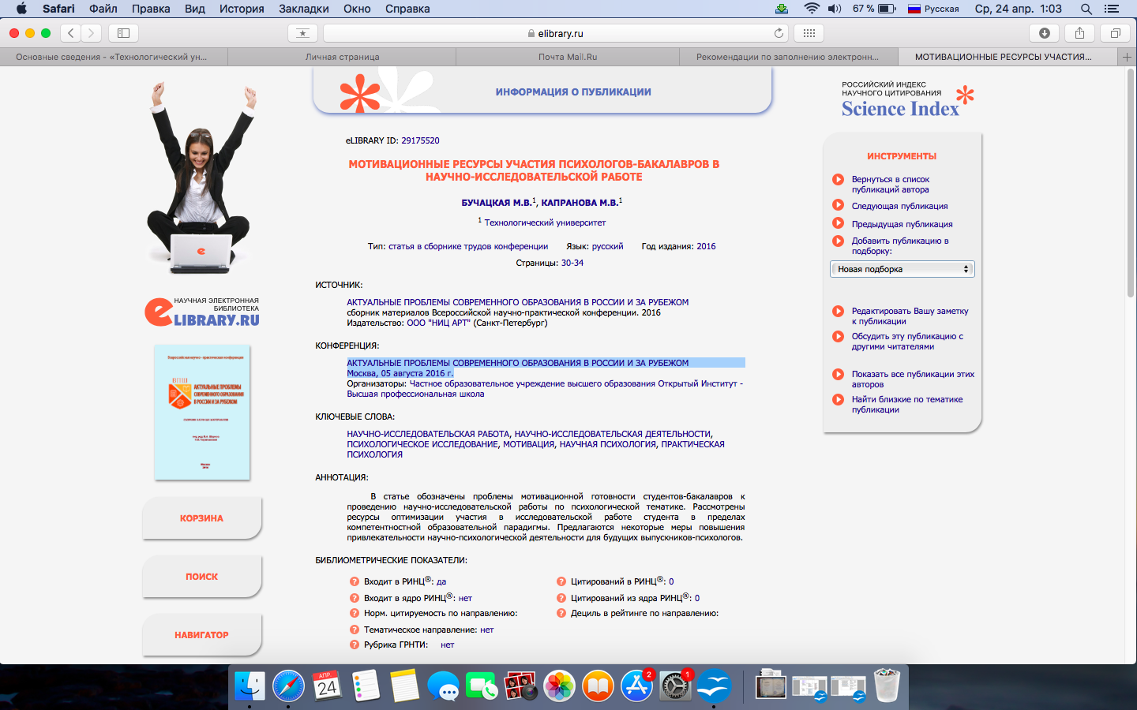Open the Правка menu
The width and height of the screenshot is (1137, 710).
tap(151, 9)
